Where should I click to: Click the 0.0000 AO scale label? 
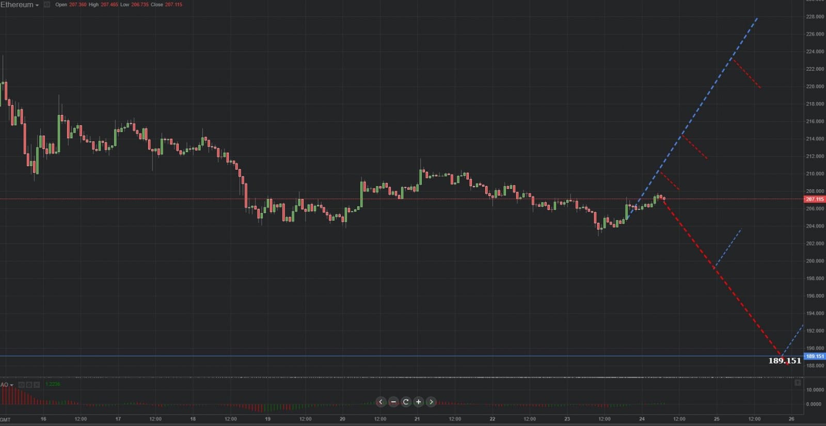[x=814, y=404]
